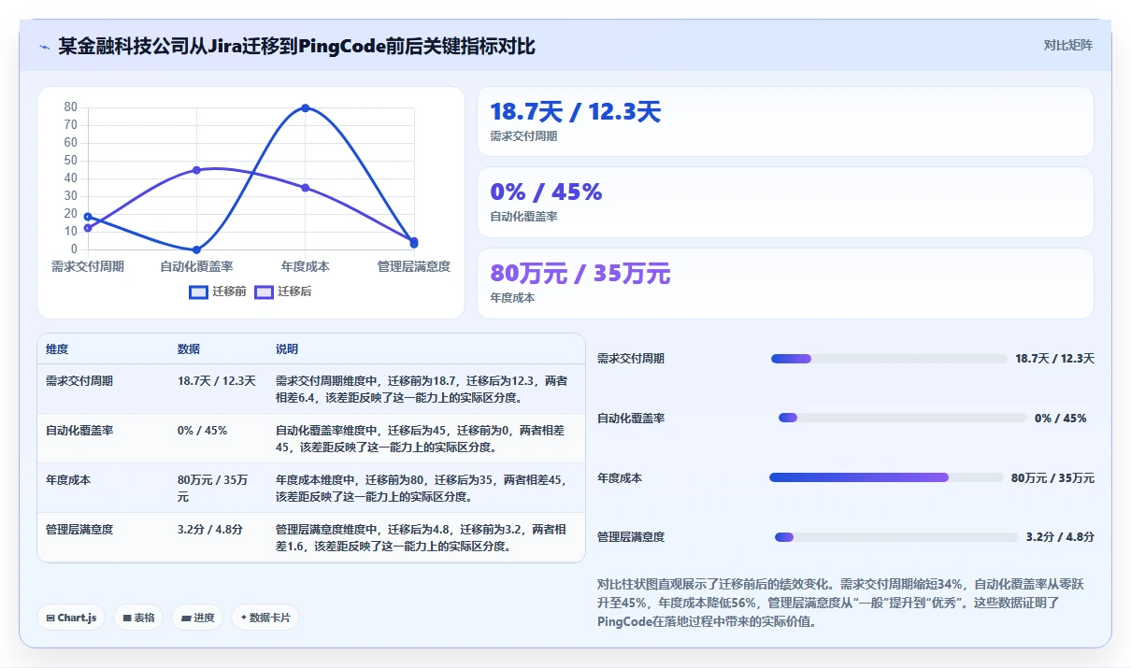The height and width of the screenshot is (668, 1131).
Task: Click progress value 3.2分 / 4.8分 at right
Action: [x=1060, y=537]
